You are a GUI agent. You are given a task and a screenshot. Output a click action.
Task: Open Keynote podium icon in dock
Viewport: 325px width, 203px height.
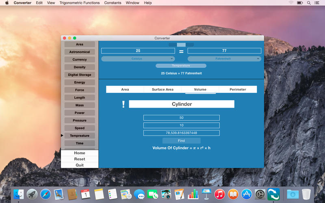tap(206, 194)
